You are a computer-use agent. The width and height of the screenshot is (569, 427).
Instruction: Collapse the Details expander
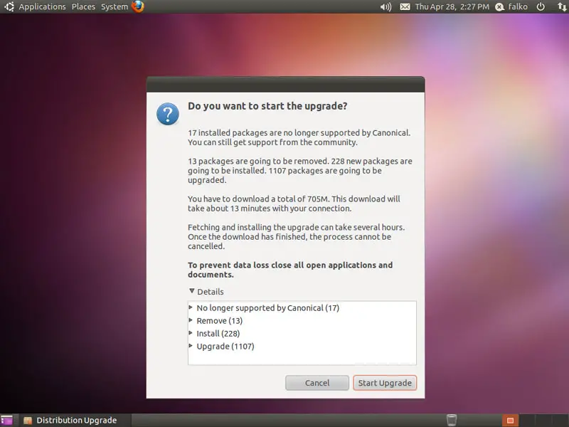192,291
